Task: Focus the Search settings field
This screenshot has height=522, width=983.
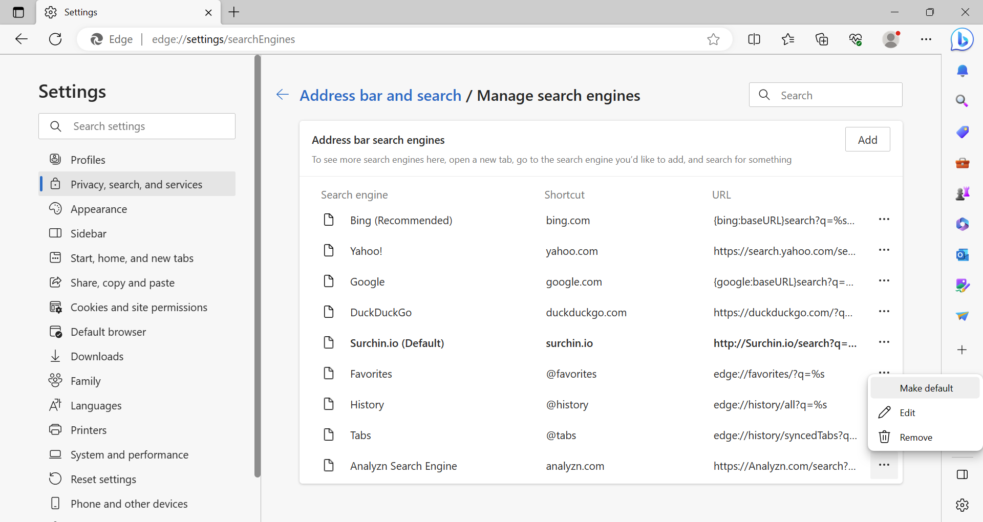Action: click(x=137, y=126)
